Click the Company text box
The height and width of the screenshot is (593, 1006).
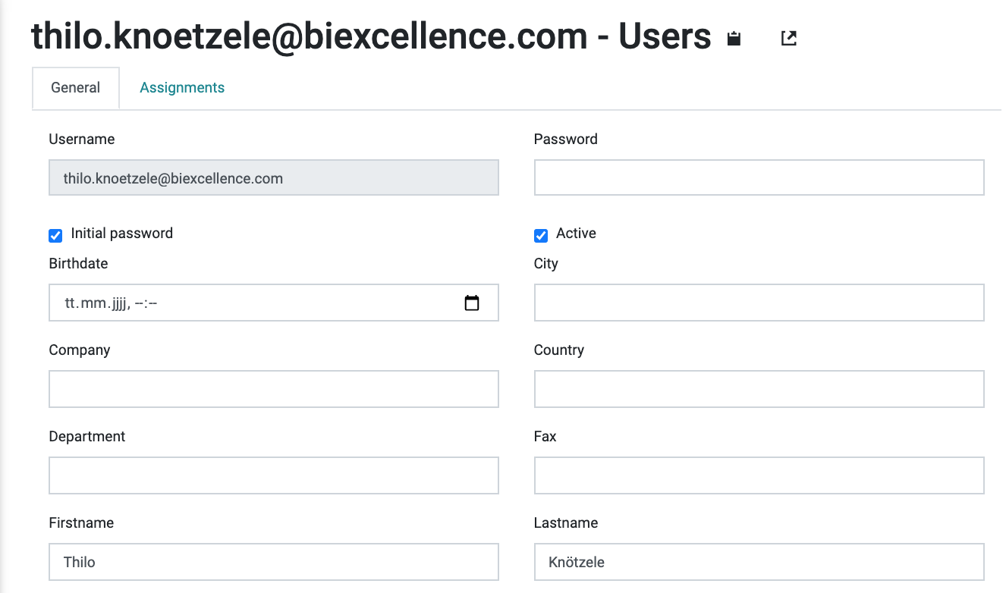(x=274, y=389)
